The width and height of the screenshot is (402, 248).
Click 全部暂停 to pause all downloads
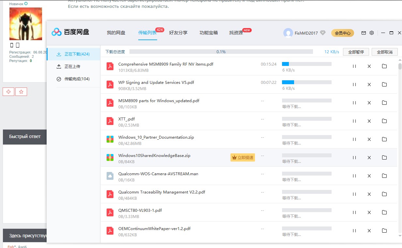click(x=356, y=52)
